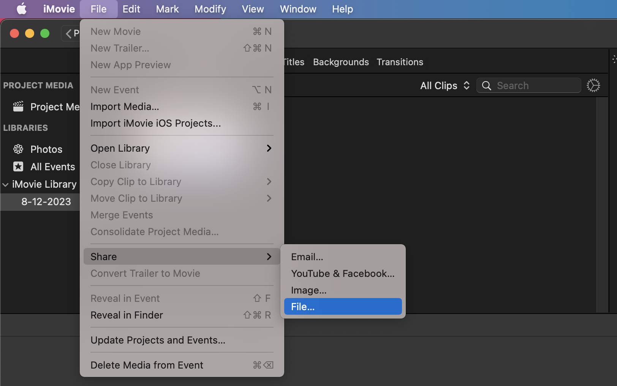Screen dimensions: 617x386
Task: Select All Events star icon in sidebar
Action: pyautogui.click(x=18, y=166)
